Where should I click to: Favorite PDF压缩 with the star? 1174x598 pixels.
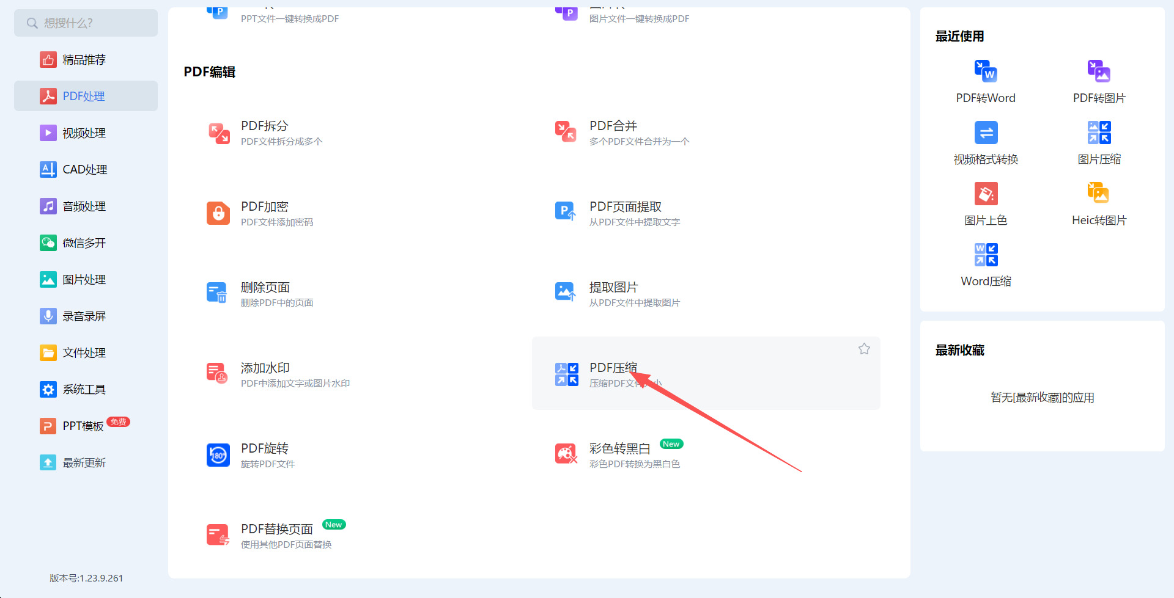(x=864, y=349)
